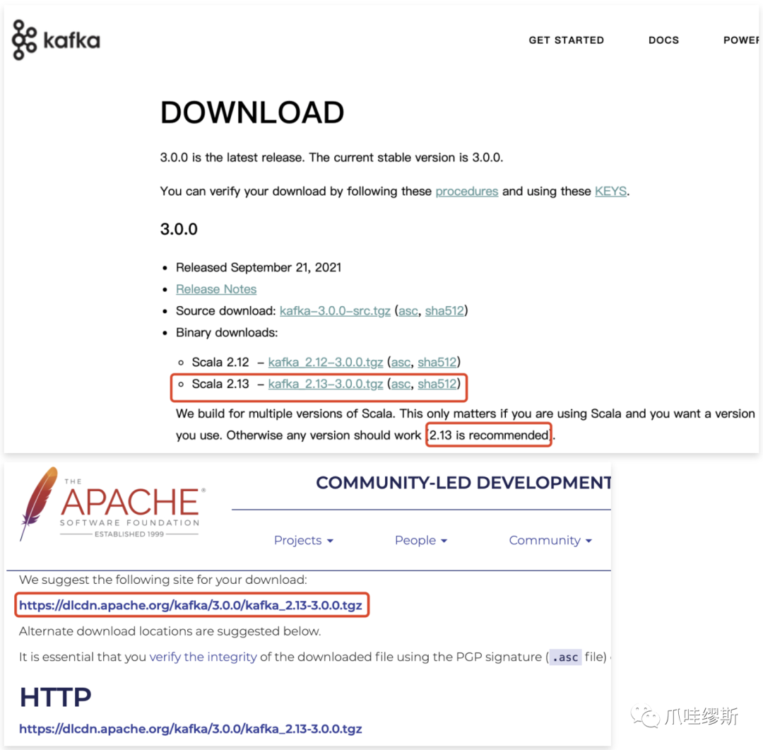763x750 pixels.
Task: Click the Kafka logo icon
Action: click(24, 40)
